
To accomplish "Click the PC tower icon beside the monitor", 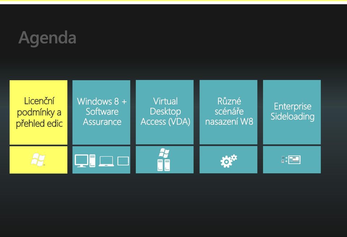I will point(92,161).
